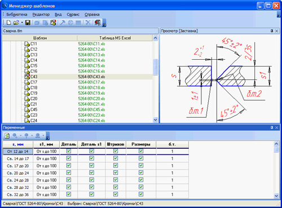The width and height of the screenshot is (282, 208).
Task: Select the C43 template row
Action: pos(77,77)
